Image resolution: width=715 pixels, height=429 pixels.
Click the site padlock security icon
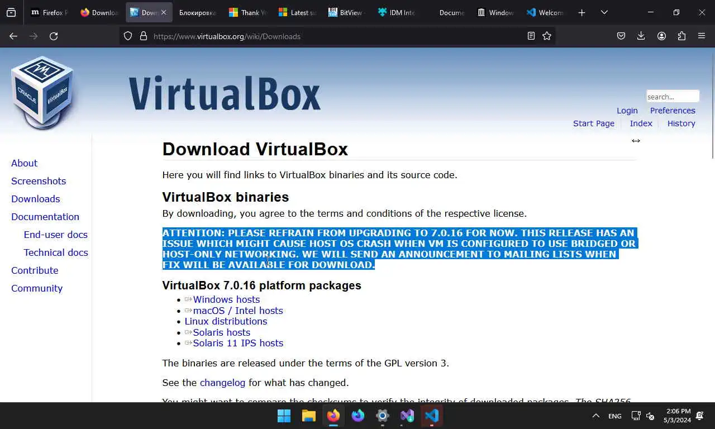143,36
